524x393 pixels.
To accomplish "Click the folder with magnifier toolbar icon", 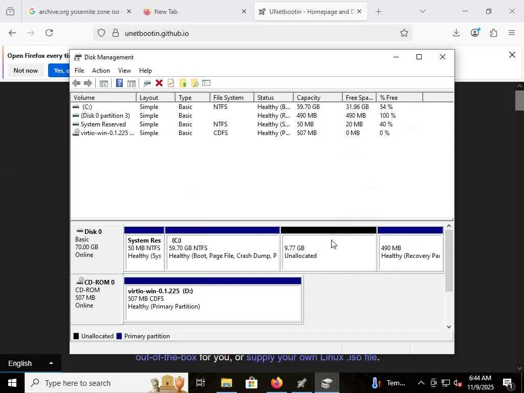I will point(194,83).
